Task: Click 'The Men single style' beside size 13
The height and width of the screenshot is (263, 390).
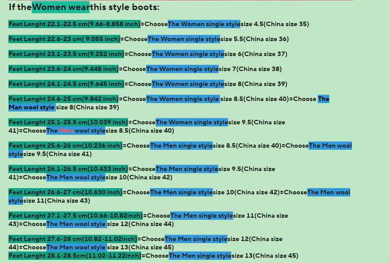Action: (x=200, y=255)
